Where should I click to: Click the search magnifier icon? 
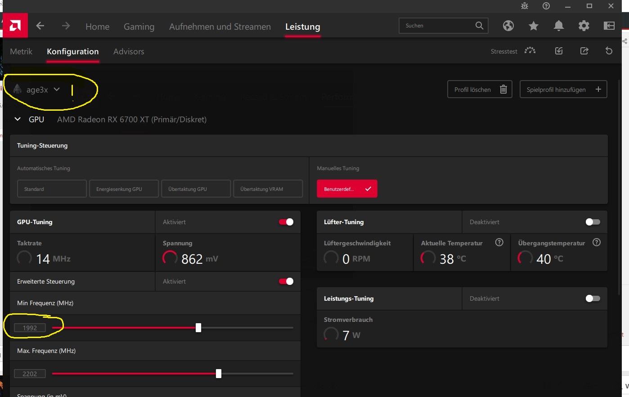tap(480, 26)
